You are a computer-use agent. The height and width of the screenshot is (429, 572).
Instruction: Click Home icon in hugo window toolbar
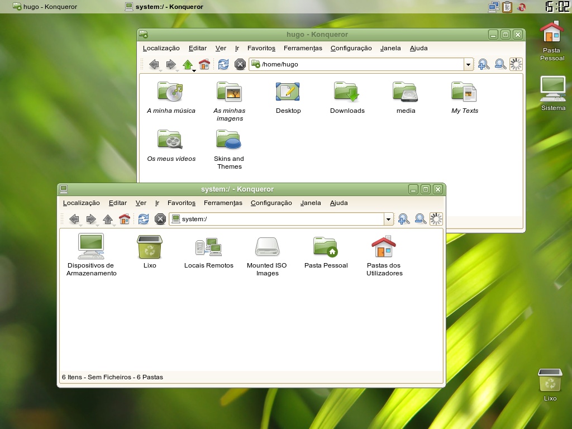[x=204, y=65]
